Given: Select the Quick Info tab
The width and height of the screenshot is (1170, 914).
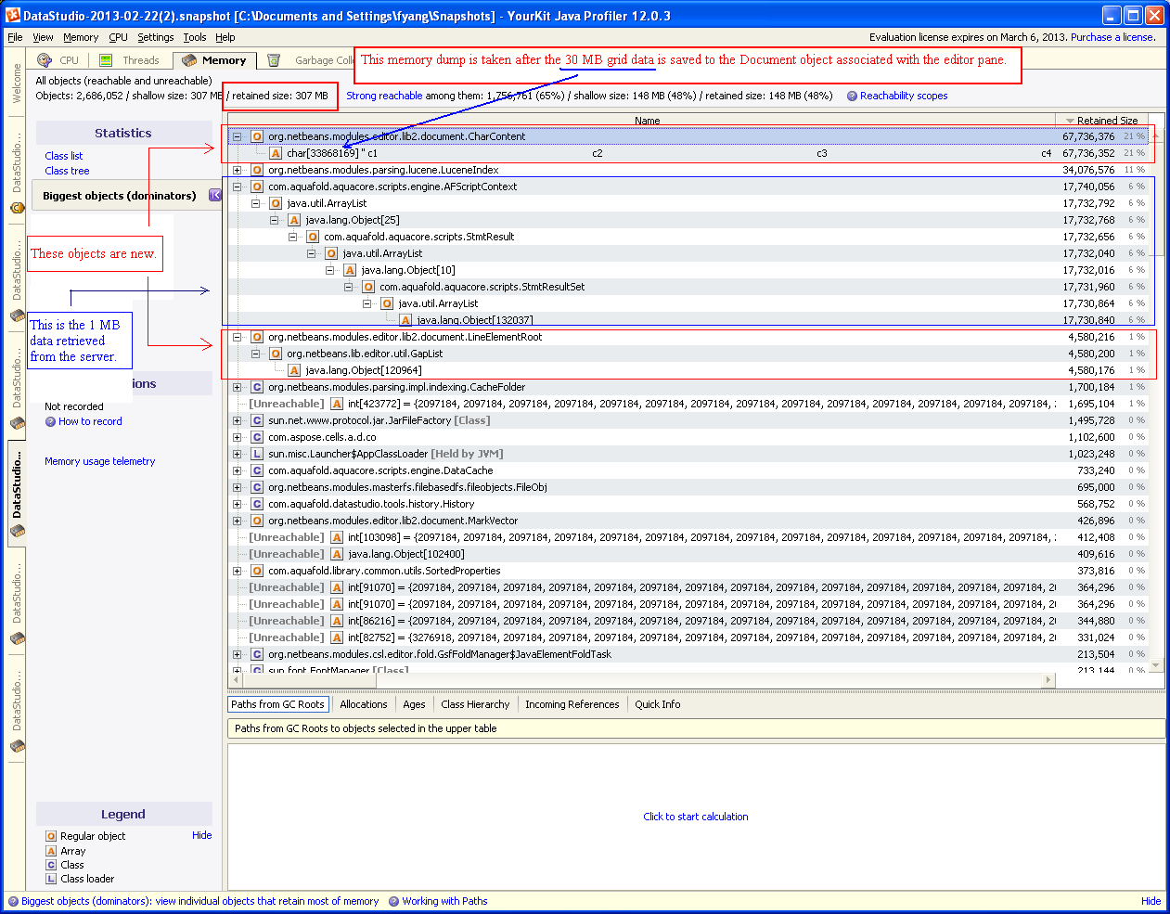Looking at the screenshot, I should pyautogui.click(x=657, y=704).
